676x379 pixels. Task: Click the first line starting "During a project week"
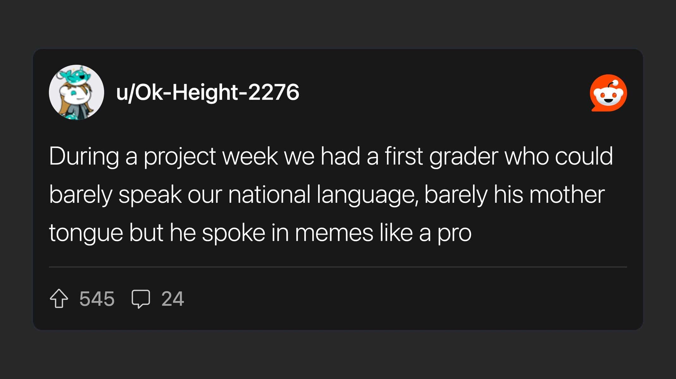pyautogui.click(x=331, y=156)
